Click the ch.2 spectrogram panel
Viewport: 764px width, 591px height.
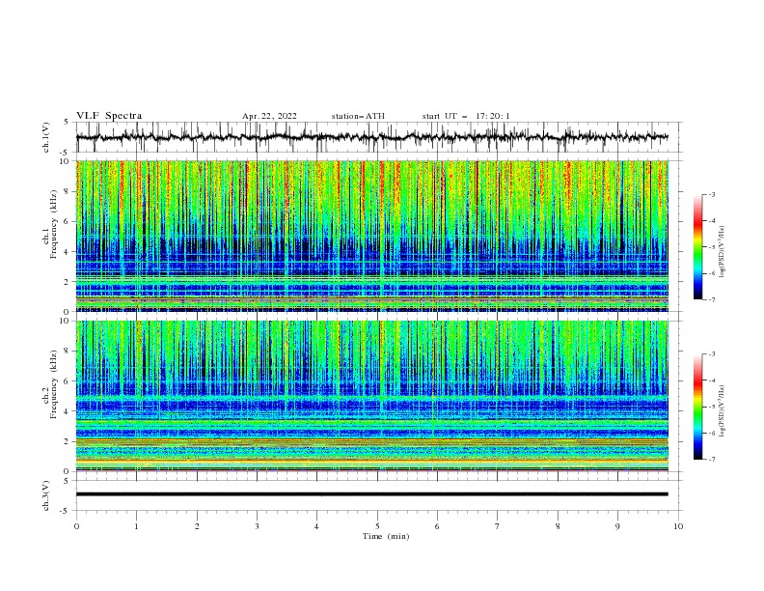371,396
